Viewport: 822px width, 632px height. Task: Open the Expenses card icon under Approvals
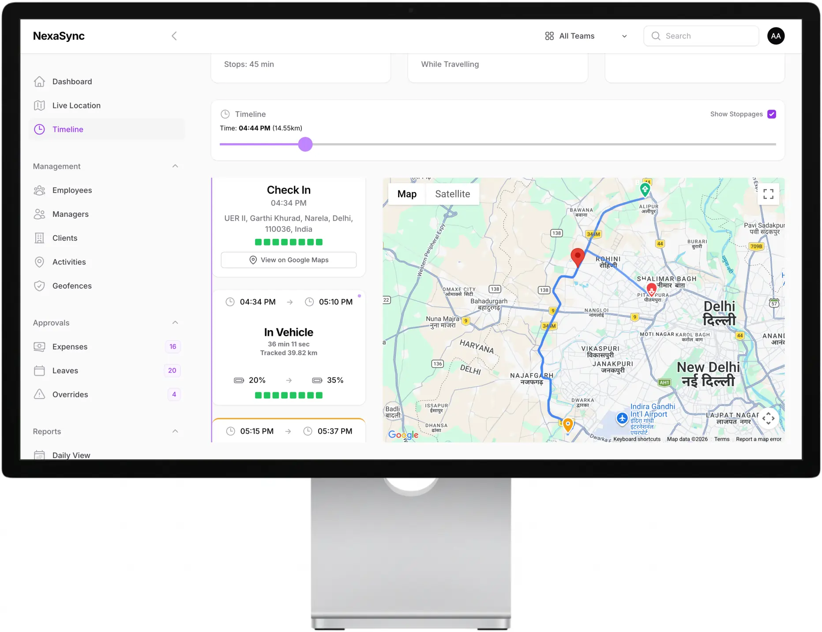pos(40,346)
